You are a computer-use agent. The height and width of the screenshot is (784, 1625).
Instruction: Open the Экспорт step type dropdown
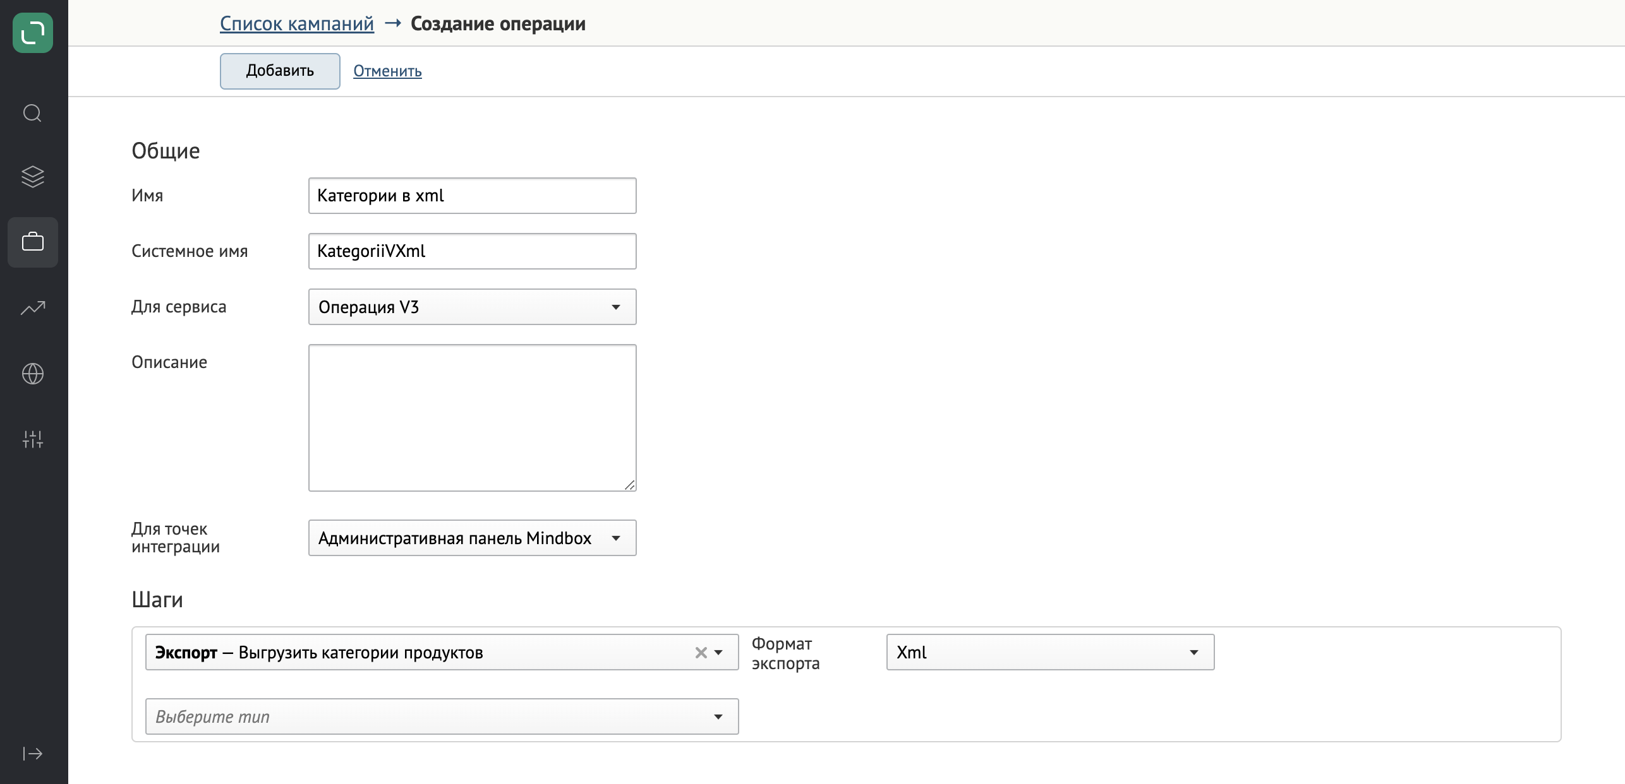click(442, 653)
